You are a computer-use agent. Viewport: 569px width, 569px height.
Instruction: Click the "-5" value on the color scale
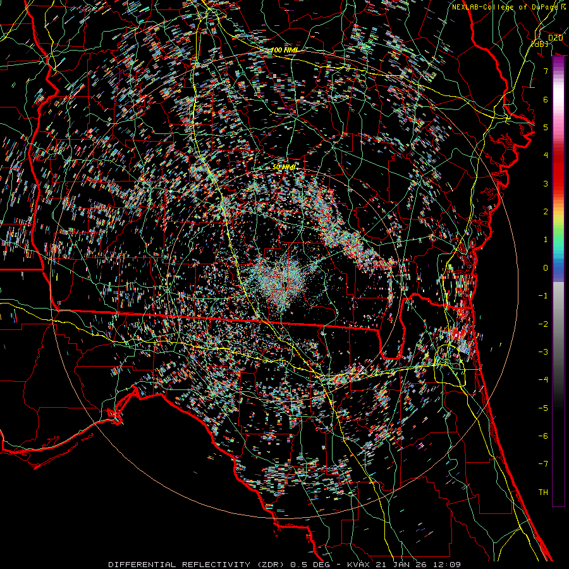point(543,408)
